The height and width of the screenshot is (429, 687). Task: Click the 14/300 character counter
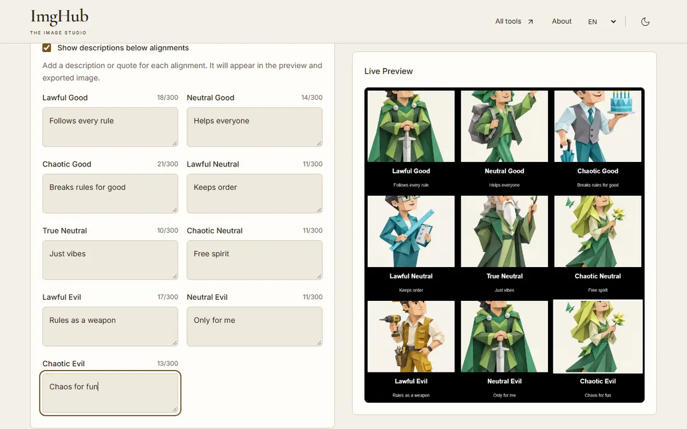point(312,98)
